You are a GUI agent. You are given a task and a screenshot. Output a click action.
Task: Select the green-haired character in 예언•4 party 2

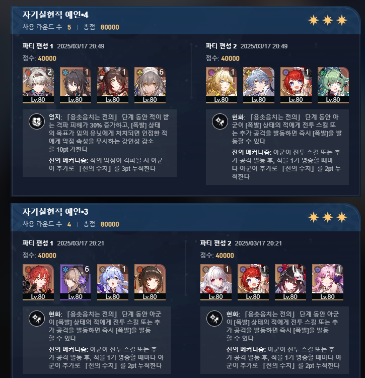coord(333,85)
